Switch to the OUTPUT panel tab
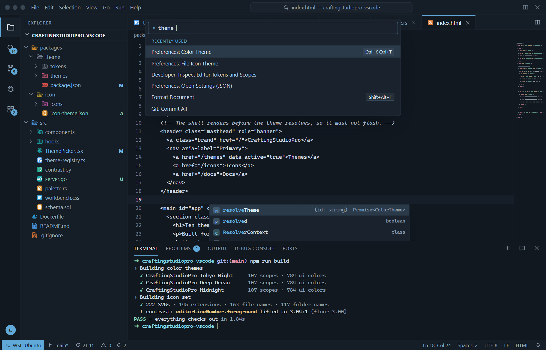The width and height of the screenshot is (546, 350). tap(217, 248)
